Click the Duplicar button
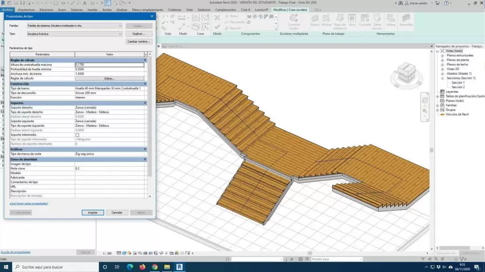485x272 pixels. (x=139, y=34)
